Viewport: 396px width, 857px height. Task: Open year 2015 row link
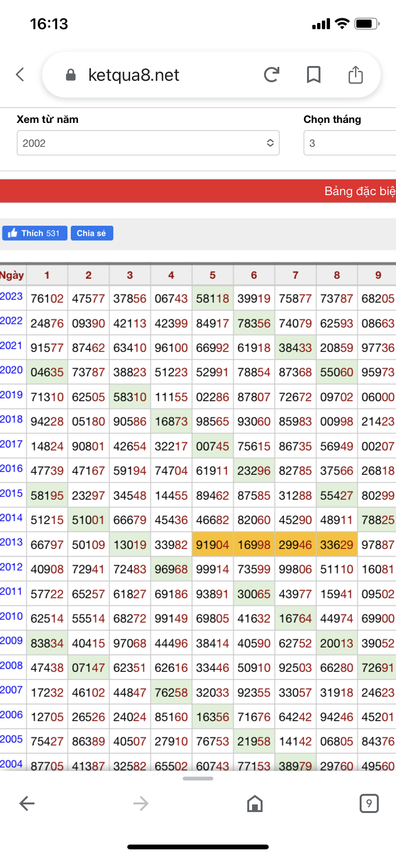[11, 494]
